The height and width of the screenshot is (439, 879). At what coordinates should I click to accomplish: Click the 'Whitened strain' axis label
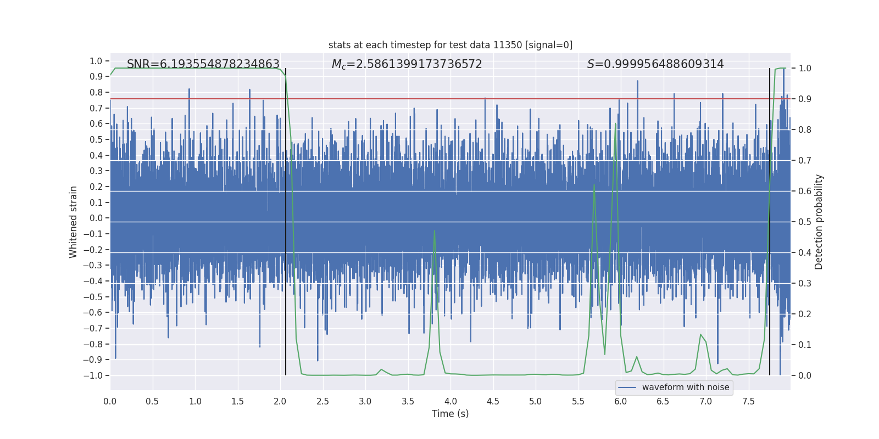[74, 222]
